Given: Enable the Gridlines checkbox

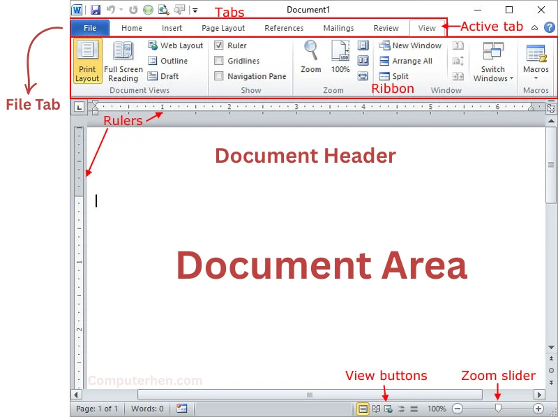Looking at the screenshot, I should coord(220,61).
